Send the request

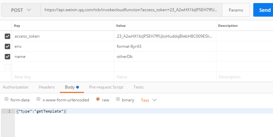click(x=264, y=10)
